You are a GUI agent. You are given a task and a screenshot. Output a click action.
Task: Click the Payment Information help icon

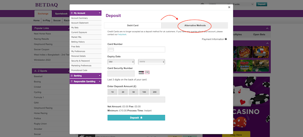coord(226,39)
